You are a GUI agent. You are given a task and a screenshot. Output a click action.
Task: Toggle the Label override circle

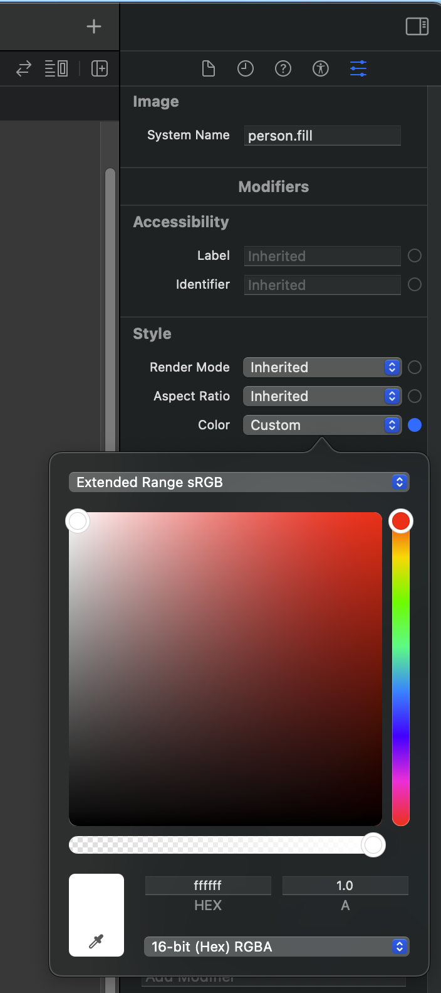pyautogui.click(x=415, y=255)
